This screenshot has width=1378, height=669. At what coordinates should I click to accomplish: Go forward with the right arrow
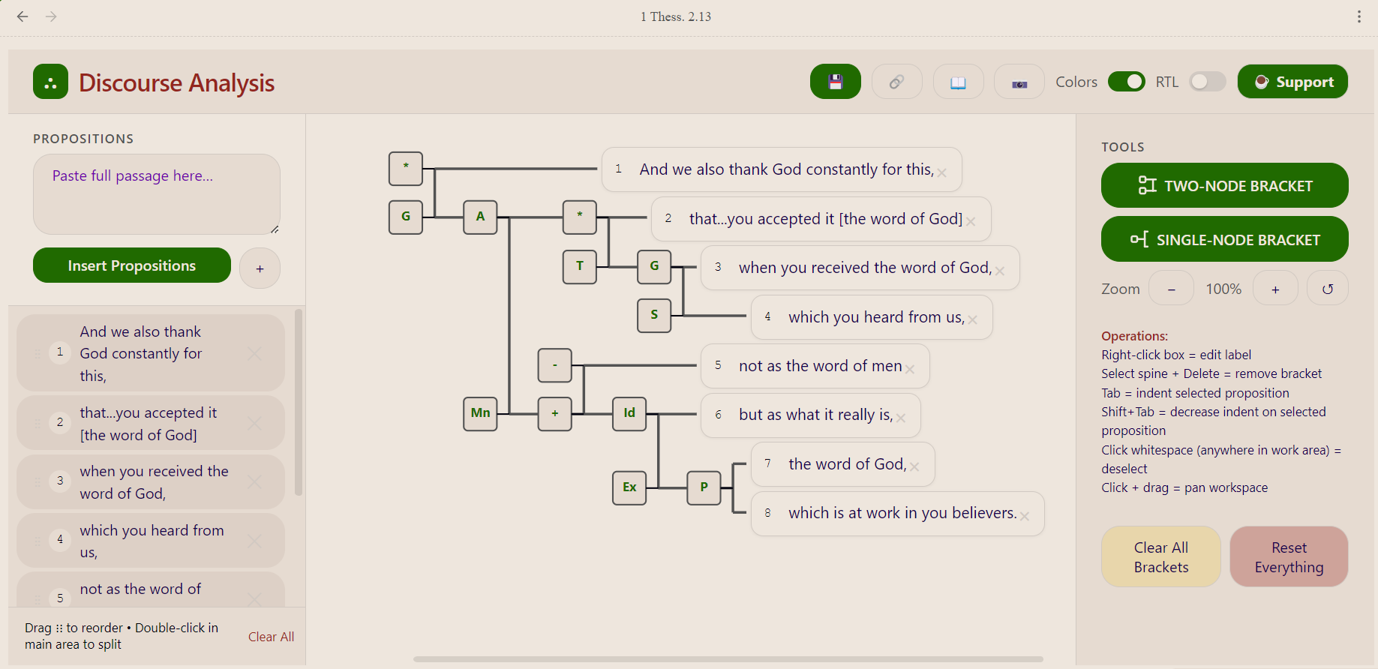point(51,16)
